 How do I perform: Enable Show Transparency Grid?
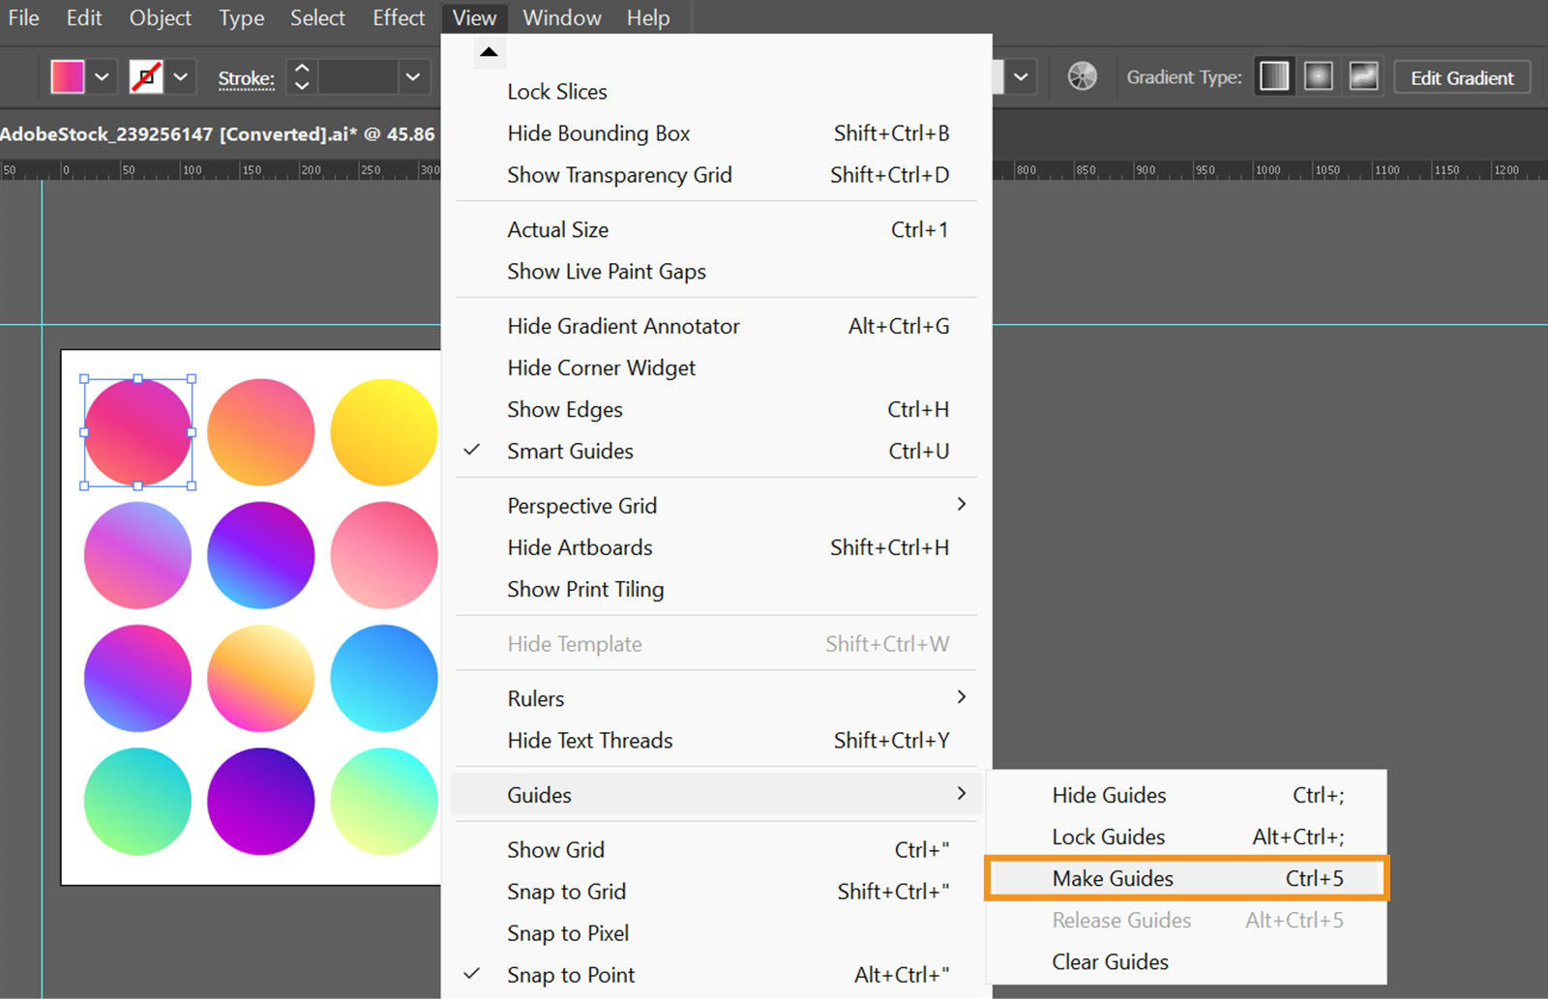[619, 175]
